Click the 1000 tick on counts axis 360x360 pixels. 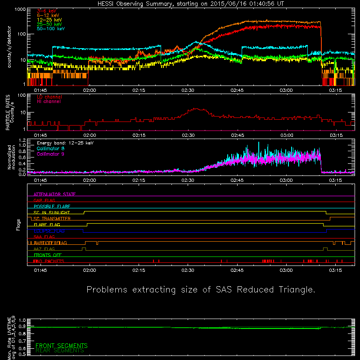[x=20, y=9]
